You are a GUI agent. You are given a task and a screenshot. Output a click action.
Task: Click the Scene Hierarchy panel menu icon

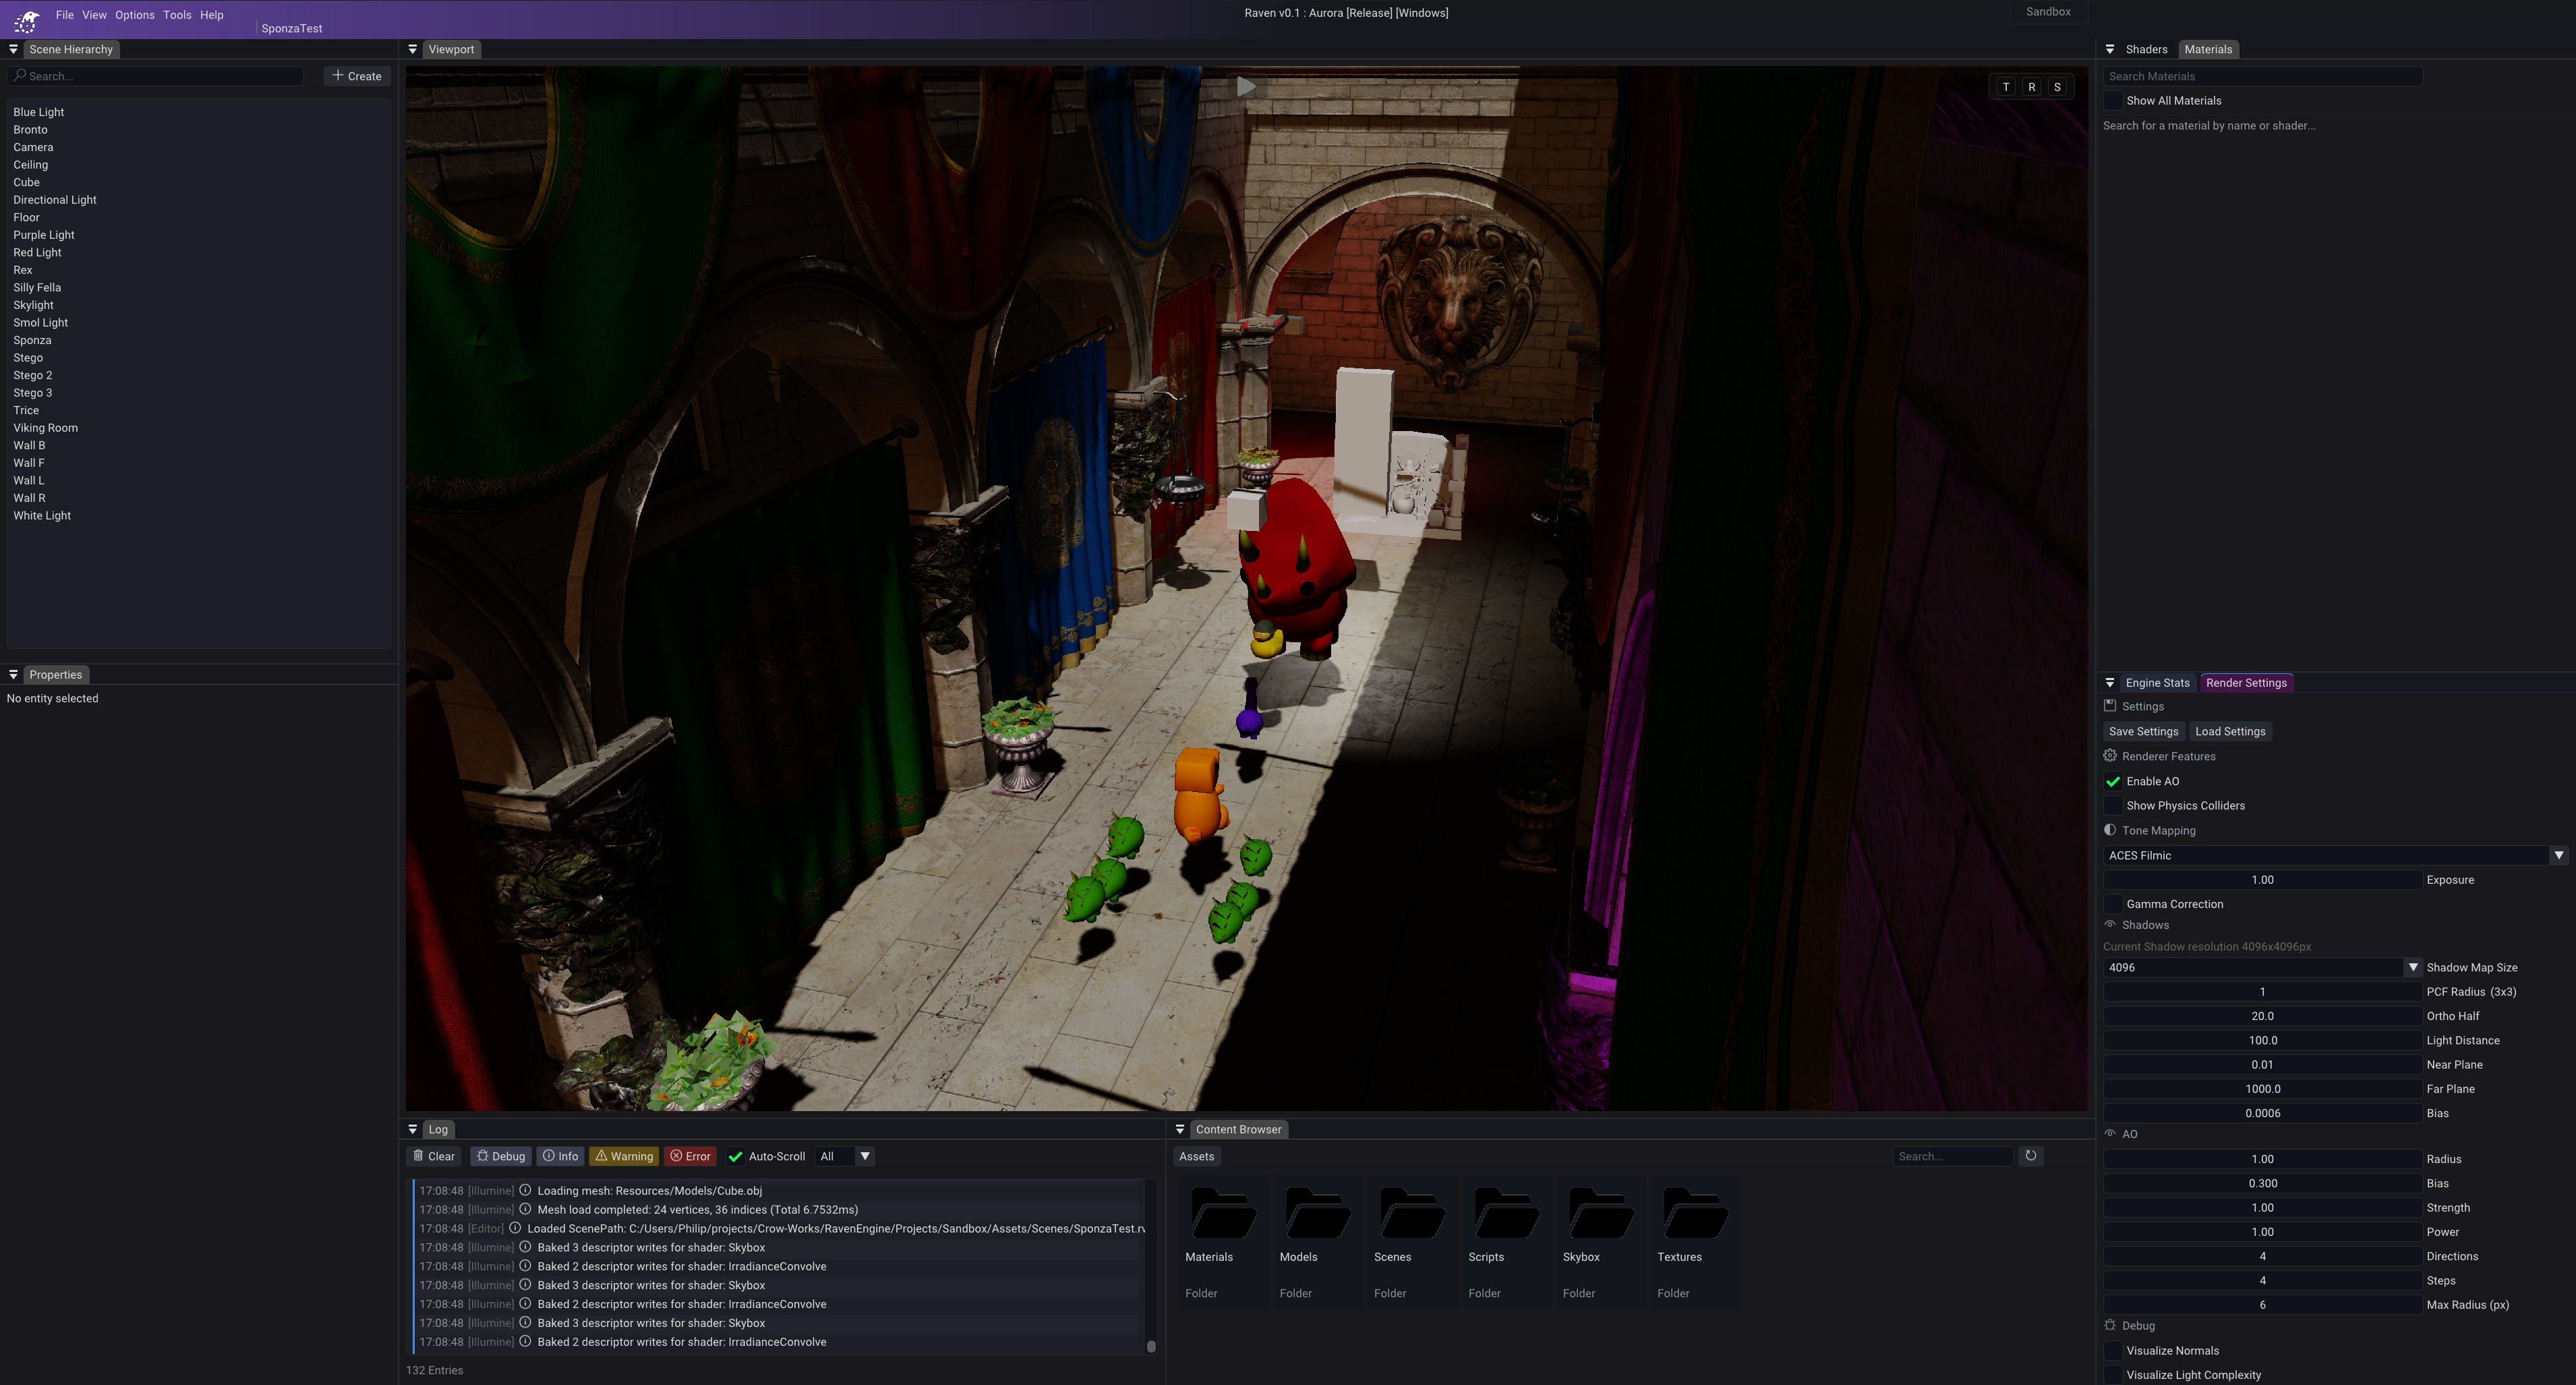(13, 49)
